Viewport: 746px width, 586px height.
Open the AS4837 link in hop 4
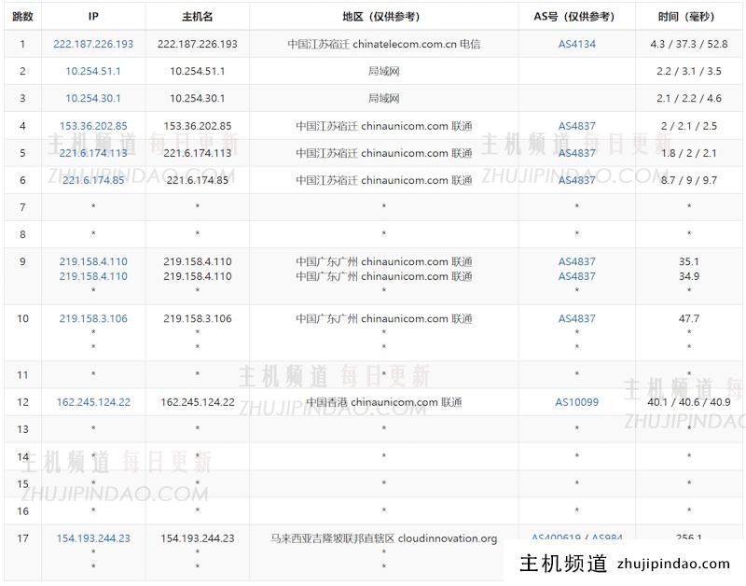tap(576, 126)
